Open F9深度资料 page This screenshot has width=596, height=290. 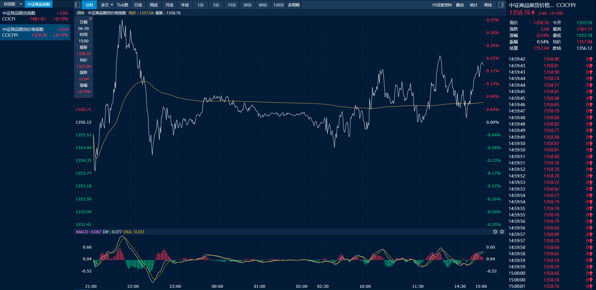[442, 5]
